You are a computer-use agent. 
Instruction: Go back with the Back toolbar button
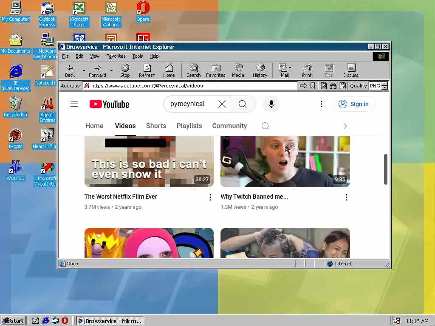[70, 71]
